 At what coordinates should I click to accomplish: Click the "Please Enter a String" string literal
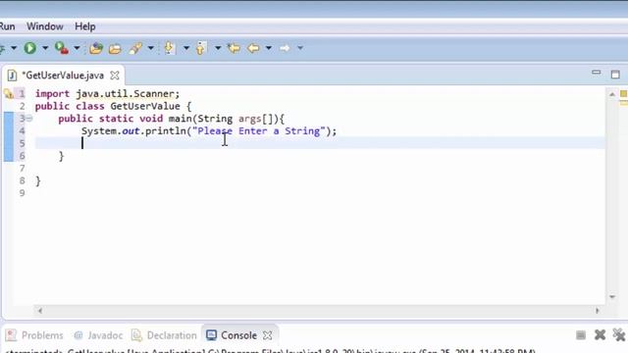point(259,130)
